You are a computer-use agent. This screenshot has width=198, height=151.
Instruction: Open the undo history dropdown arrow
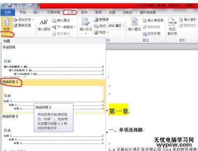19,5
